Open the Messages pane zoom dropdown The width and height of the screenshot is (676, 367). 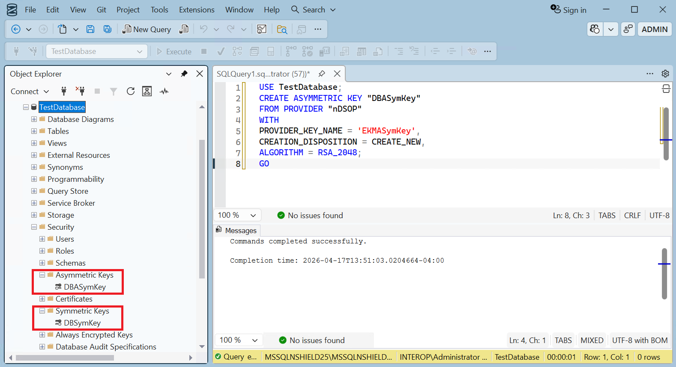coord(239,340)
